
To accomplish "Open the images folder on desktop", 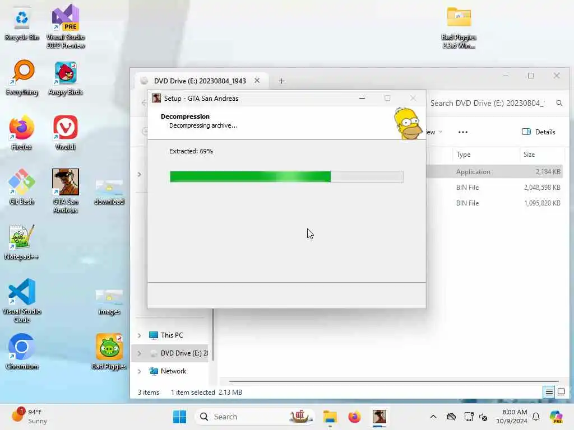I will pyautogui.click(x=109, y=302).
